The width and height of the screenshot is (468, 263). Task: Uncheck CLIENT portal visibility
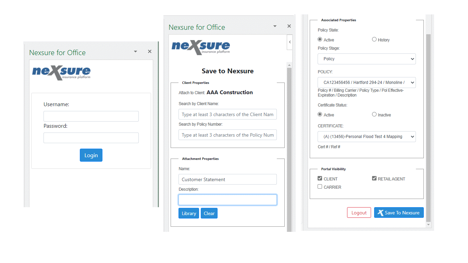(x=320, y=178)
